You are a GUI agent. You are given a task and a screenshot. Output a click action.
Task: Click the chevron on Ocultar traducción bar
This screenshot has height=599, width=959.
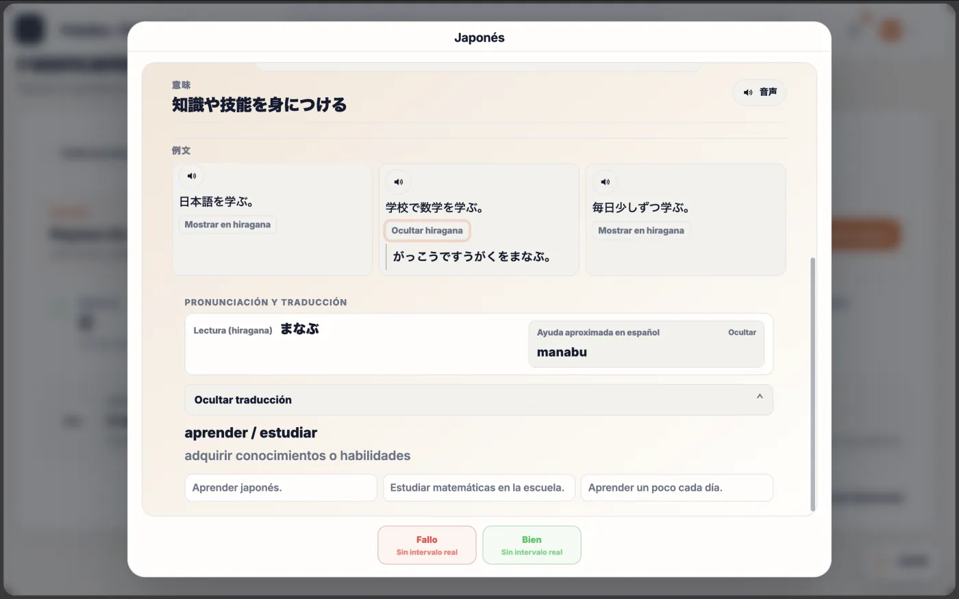(x=760, y=396)
